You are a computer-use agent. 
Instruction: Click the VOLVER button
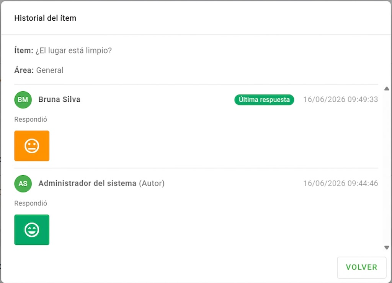361,267
